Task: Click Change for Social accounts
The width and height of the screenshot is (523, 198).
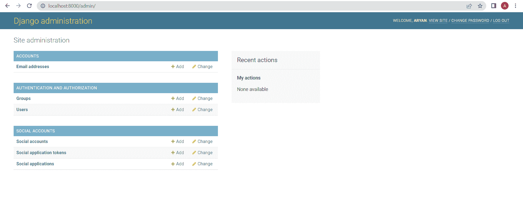Action: (x=202, y=141)
